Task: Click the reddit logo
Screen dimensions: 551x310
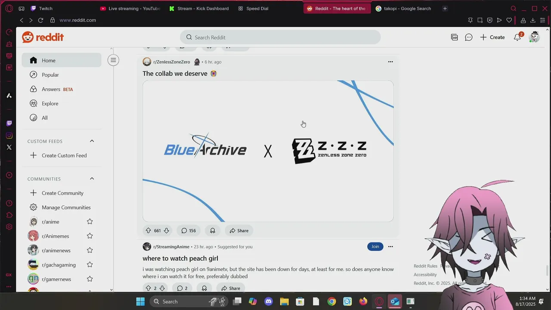Action: [x=43, y=37]
